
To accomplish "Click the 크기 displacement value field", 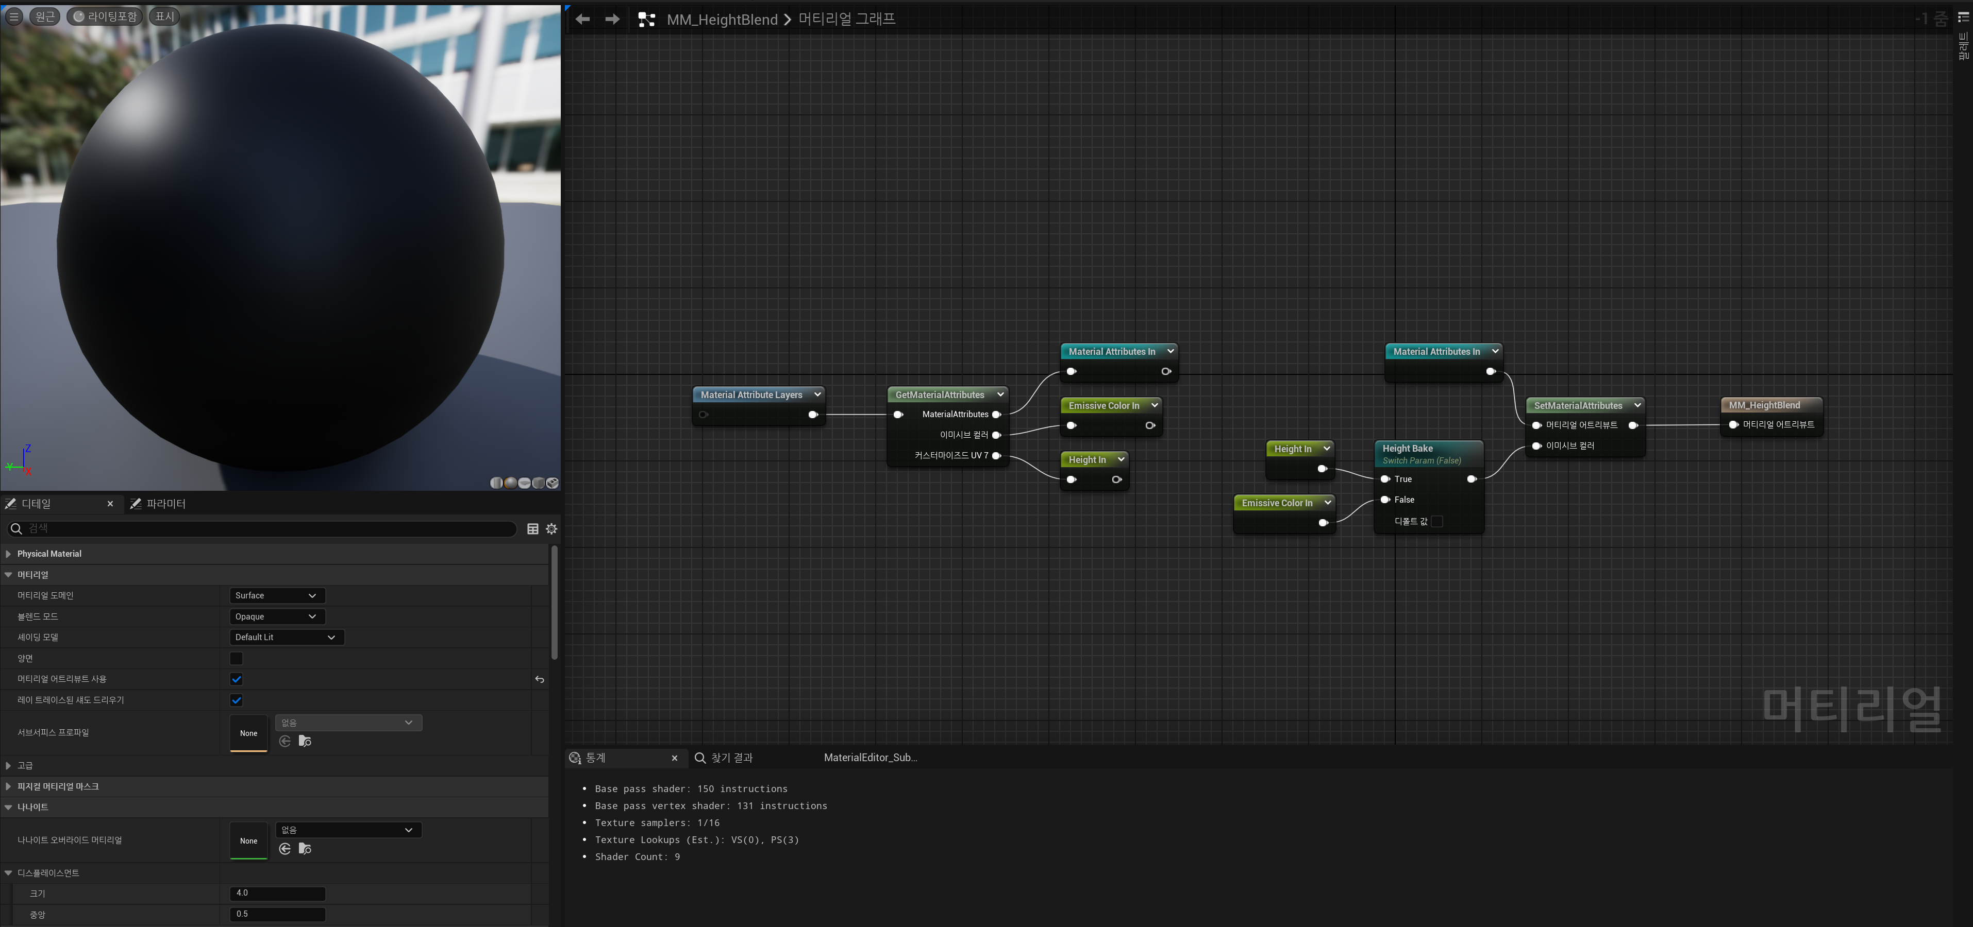I will [x=277, y=892].
